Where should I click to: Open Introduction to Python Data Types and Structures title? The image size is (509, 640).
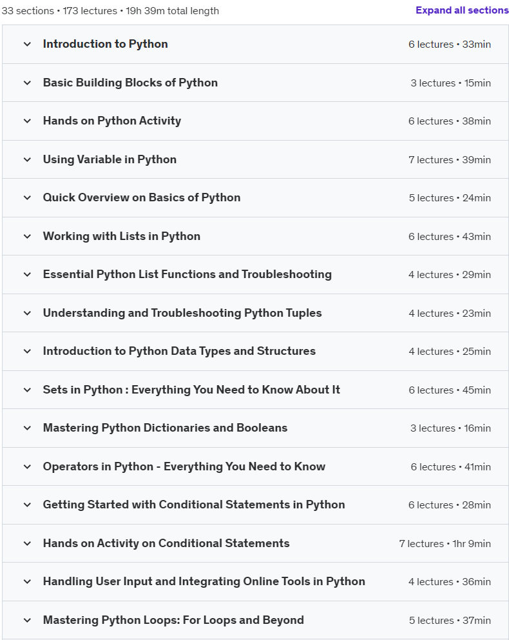coord(179,351)
